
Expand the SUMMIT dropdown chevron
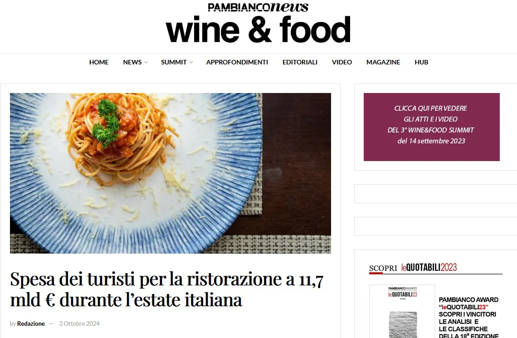pos(191,62)
